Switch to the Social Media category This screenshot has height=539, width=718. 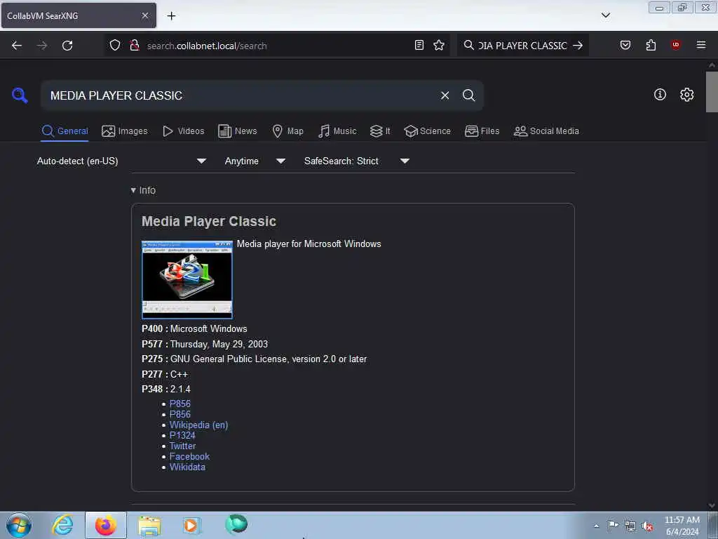click(546, 131)
